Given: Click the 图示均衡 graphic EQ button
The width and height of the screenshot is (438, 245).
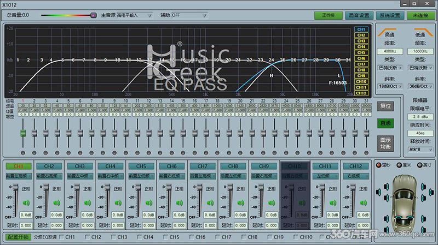Looking at the screenshot, I should point(385,144).
